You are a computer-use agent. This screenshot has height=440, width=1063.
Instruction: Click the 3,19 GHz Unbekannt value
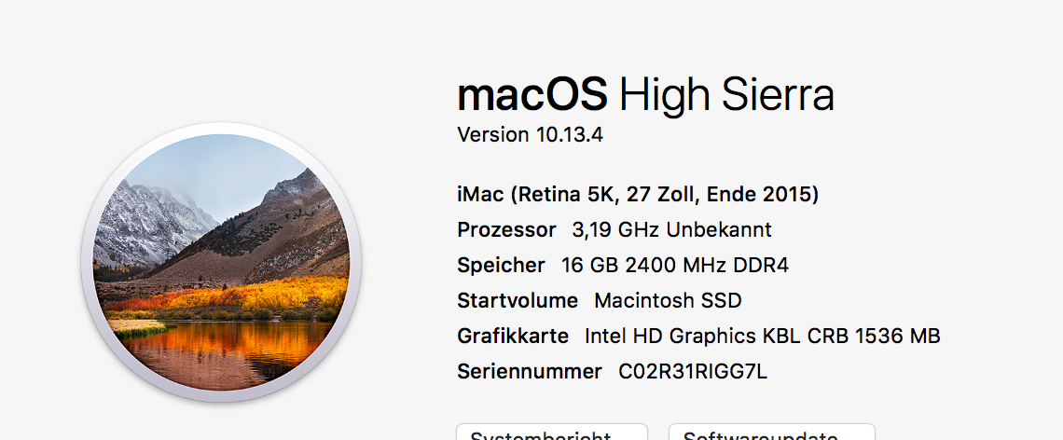point(671,229)
